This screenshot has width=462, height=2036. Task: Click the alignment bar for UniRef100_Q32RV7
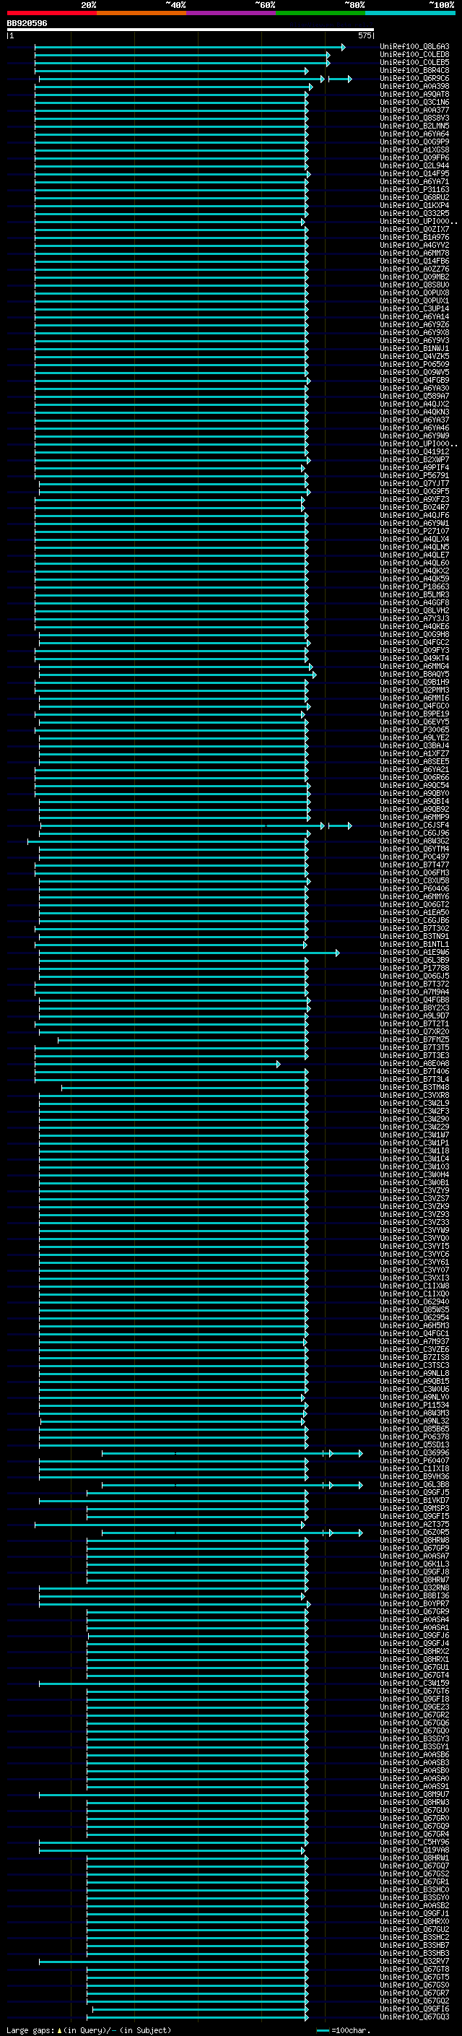[x=173, y=1962]
